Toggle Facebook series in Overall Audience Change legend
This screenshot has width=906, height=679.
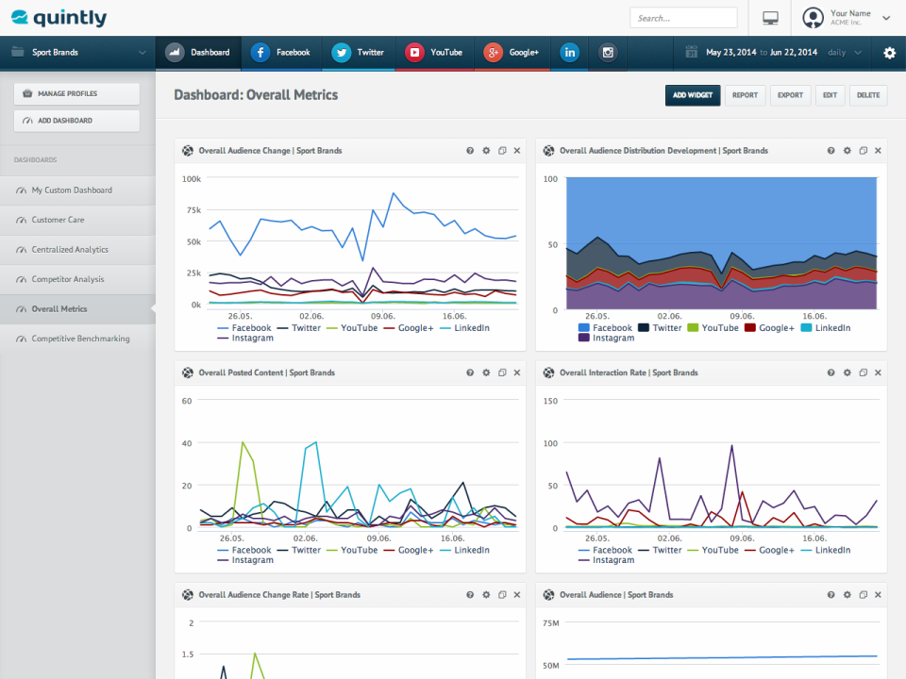click(x=243, y=328)
